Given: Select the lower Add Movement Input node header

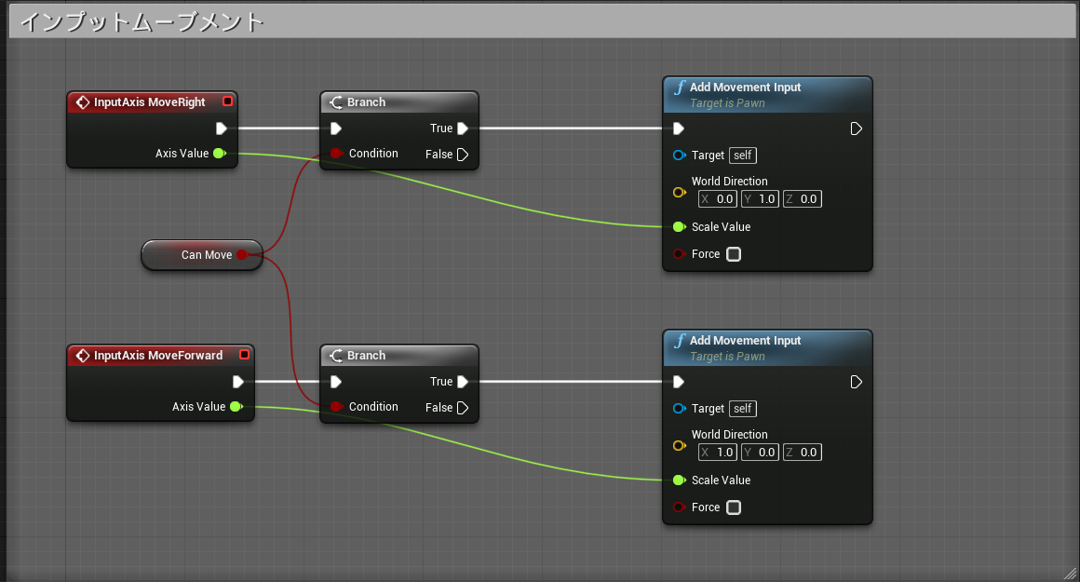Looking at the screenshot, I should pyautogui.click(x=767, y=348).
